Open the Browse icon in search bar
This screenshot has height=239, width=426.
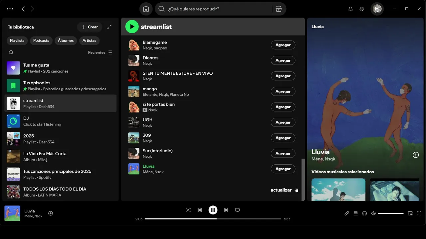(x=279, y=9)
